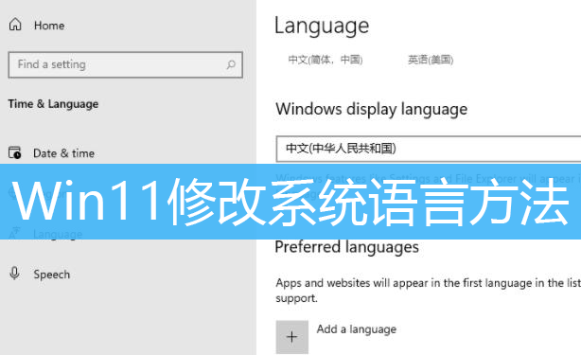This screenshot has width=581, height=355.
Task: Click the Date & time calendar icon
Action: pyautogui.click(x=15, y=152)
